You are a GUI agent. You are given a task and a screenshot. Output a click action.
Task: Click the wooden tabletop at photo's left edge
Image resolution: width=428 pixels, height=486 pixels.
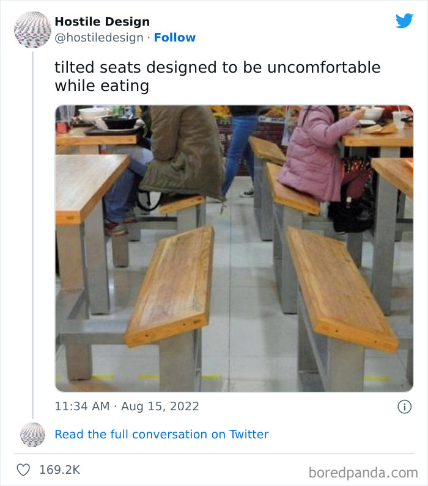point(87,183)
